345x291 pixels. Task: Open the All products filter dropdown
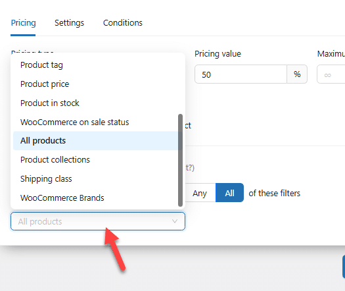click(98, 221)
